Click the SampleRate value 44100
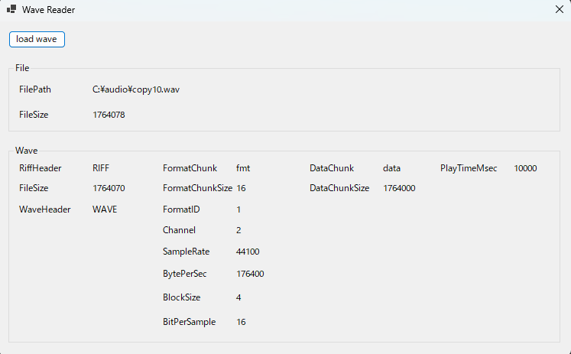The image size is (571, 354). pyautogui.click(x=248, y=252)
